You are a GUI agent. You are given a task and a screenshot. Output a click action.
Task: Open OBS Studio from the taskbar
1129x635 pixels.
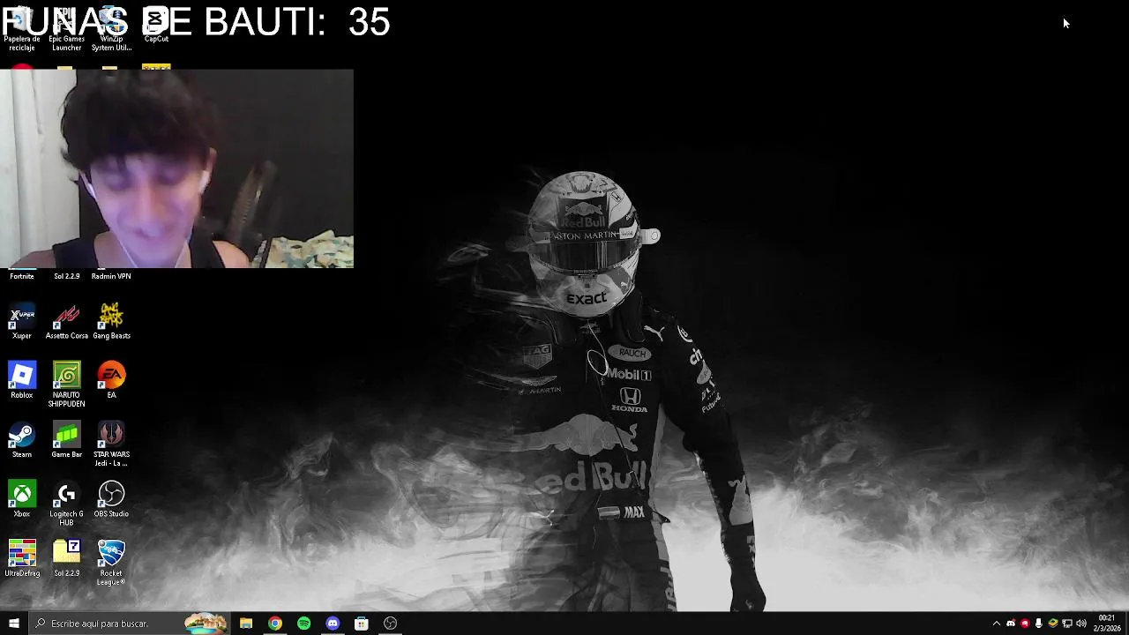tap(391, 624)
